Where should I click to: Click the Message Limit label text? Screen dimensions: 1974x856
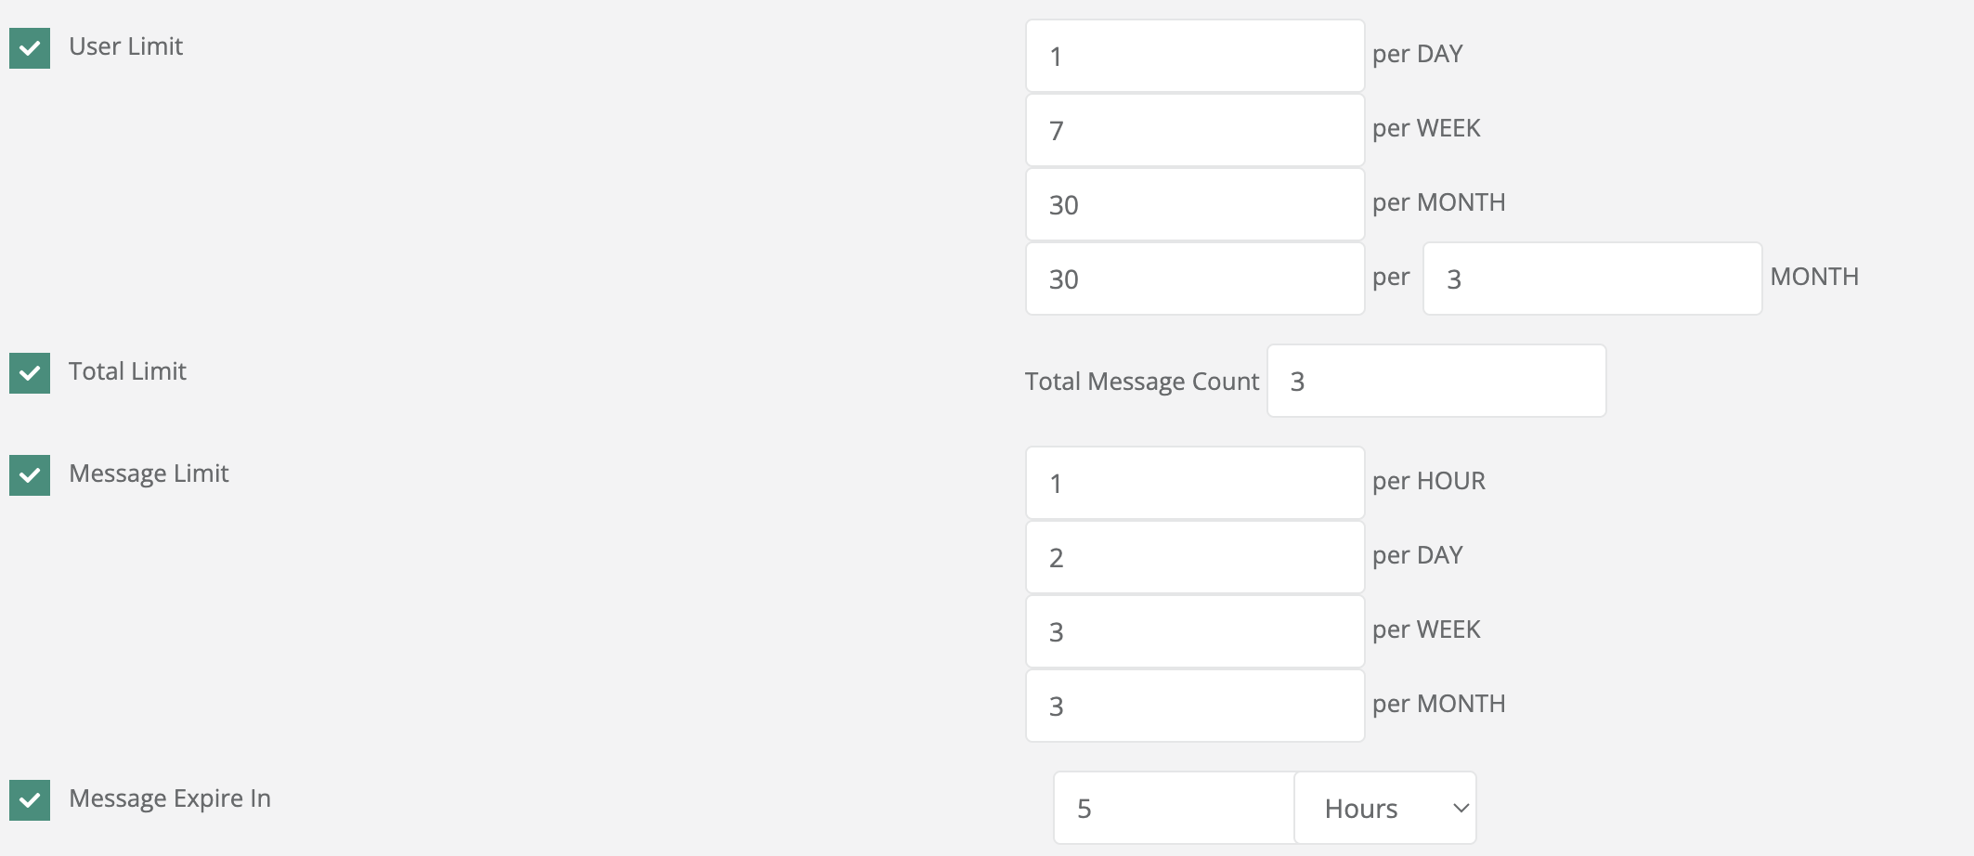(149, 473)
